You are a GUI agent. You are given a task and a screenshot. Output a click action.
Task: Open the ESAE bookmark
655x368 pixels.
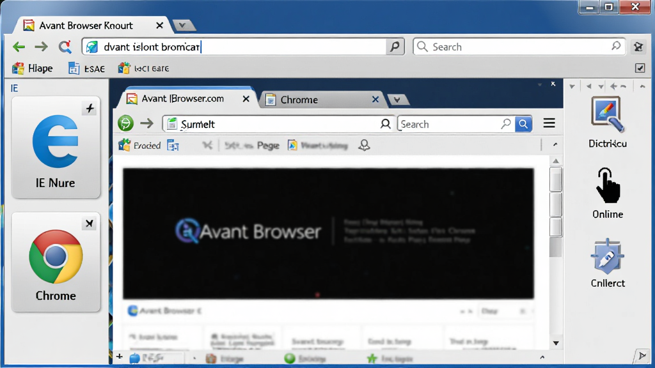tap(86, 68)
